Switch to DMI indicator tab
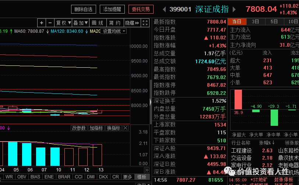Image resolution: width=299 pixels, height=185 pixels. pyautogui.click(x=91, y=177)
